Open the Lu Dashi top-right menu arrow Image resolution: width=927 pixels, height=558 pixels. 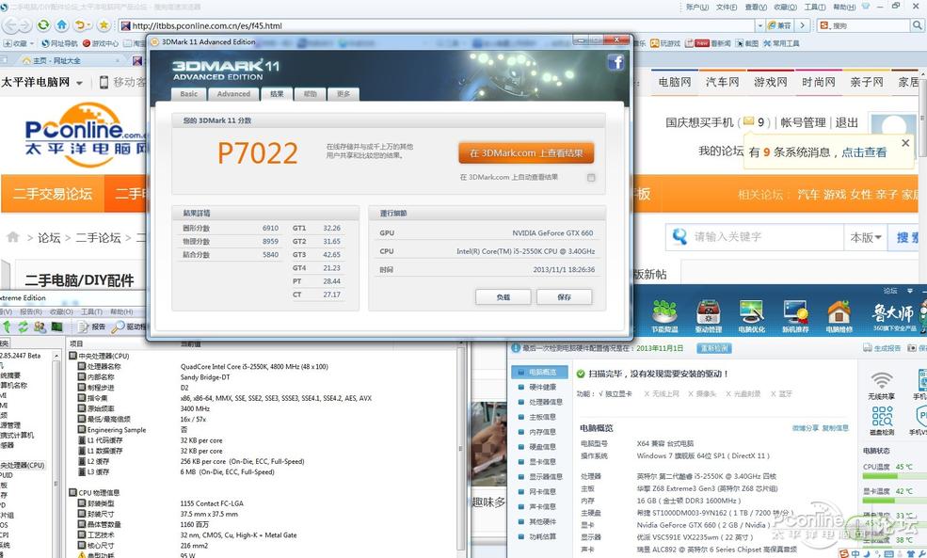tap(909, 291)
